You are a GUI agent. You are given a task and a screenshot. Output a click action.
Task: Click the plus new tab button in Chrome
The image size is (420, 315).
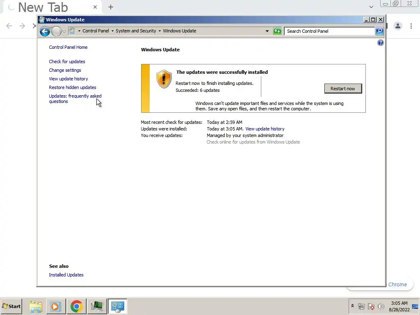111,7
